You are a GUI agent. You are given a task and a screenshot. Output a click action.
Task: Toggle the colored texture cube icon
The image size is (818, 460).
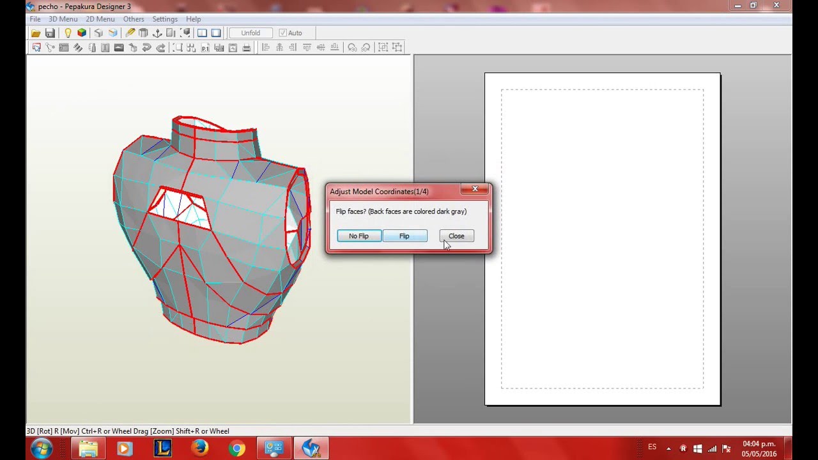point(82,33)
